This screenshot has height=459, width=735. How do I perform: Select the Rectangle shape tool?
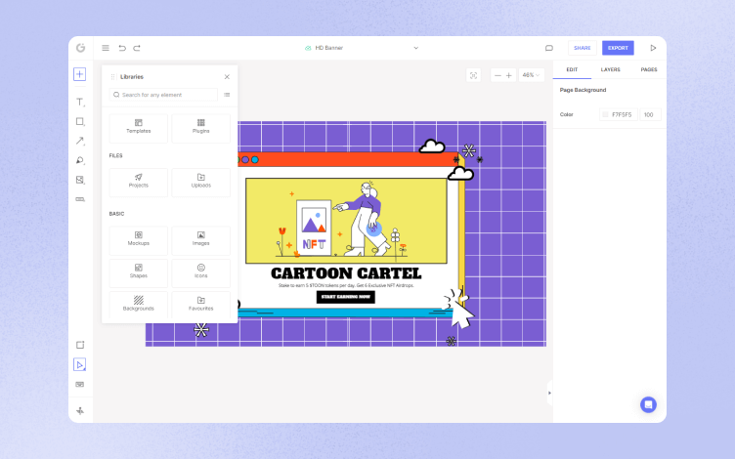[80, 122]
